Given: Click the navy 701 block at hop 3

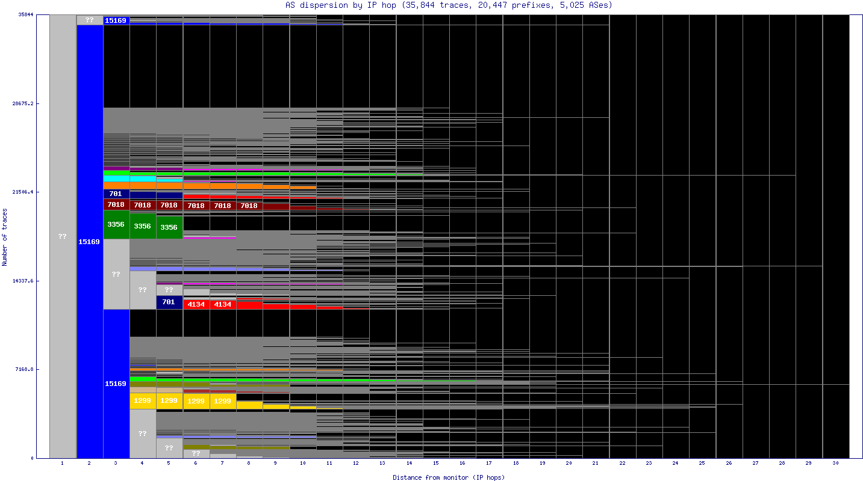Looking at the screenshot, I should point(116,194).
